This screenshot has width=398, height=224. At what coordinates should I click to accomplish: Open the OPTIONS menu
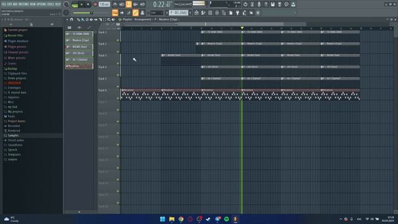point(42,4)
